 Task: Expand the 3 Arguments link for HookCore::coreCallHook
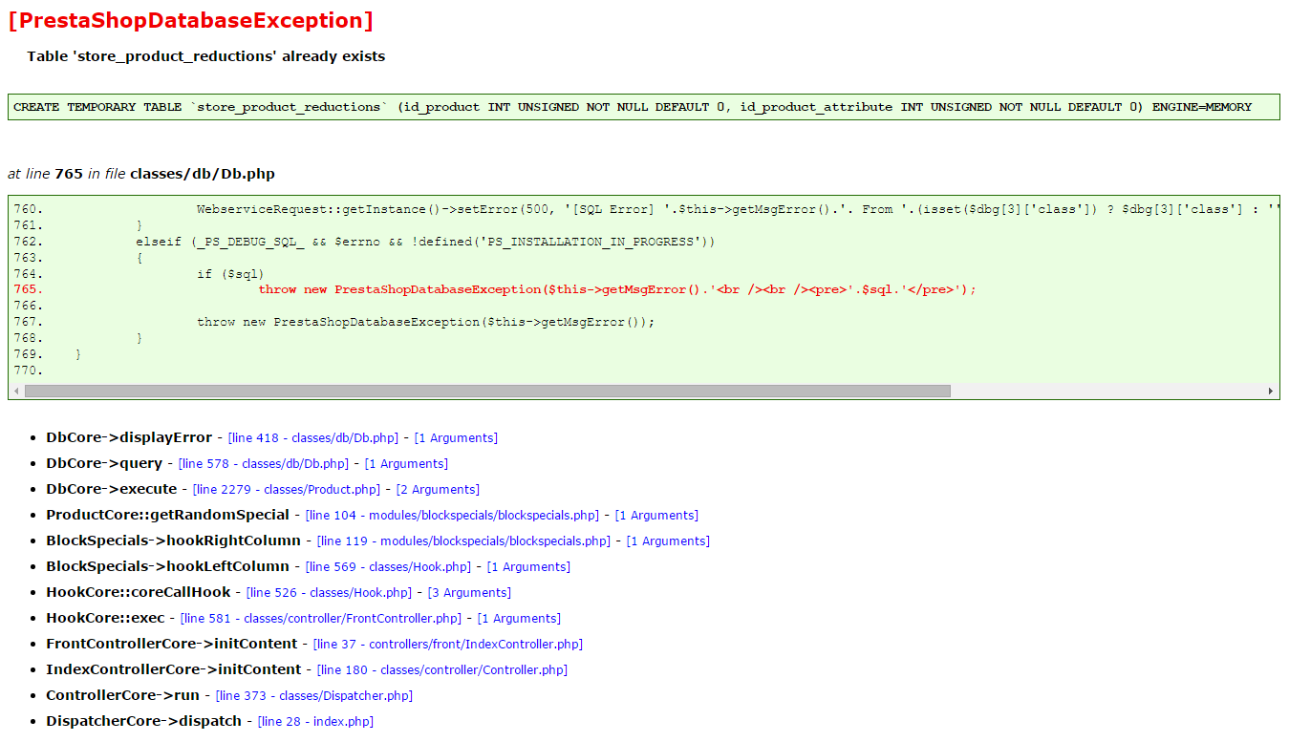point(469,593)
